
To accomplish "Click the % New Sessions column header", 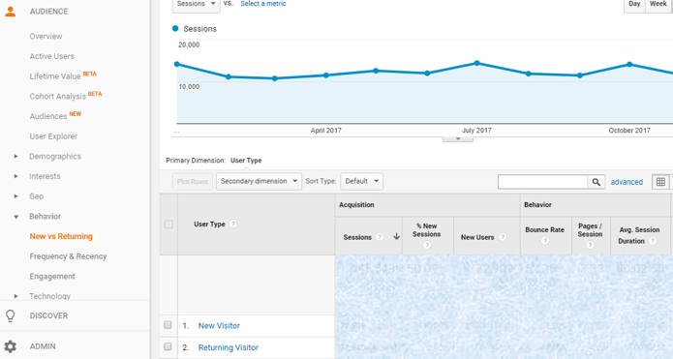I will click(427, 230).
